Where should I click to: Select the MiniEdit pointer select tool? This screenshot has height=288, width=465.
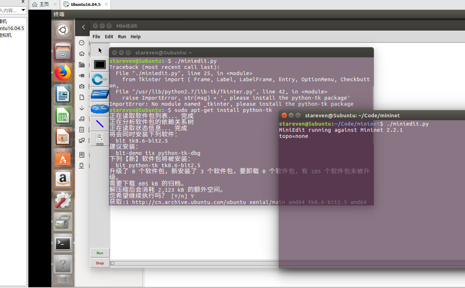[100, 50]
